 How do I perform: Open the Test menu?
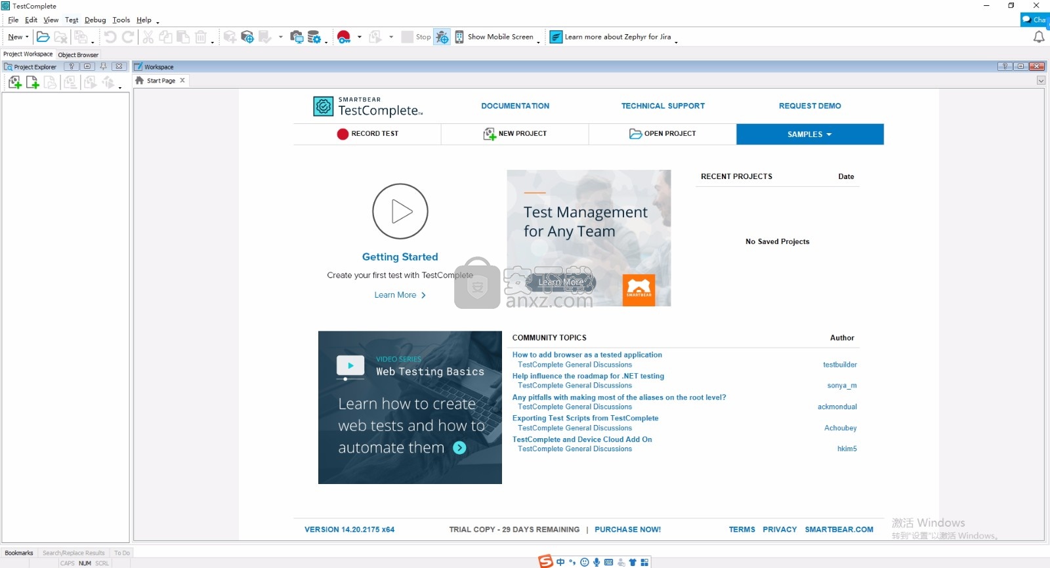tap(72, 20)
